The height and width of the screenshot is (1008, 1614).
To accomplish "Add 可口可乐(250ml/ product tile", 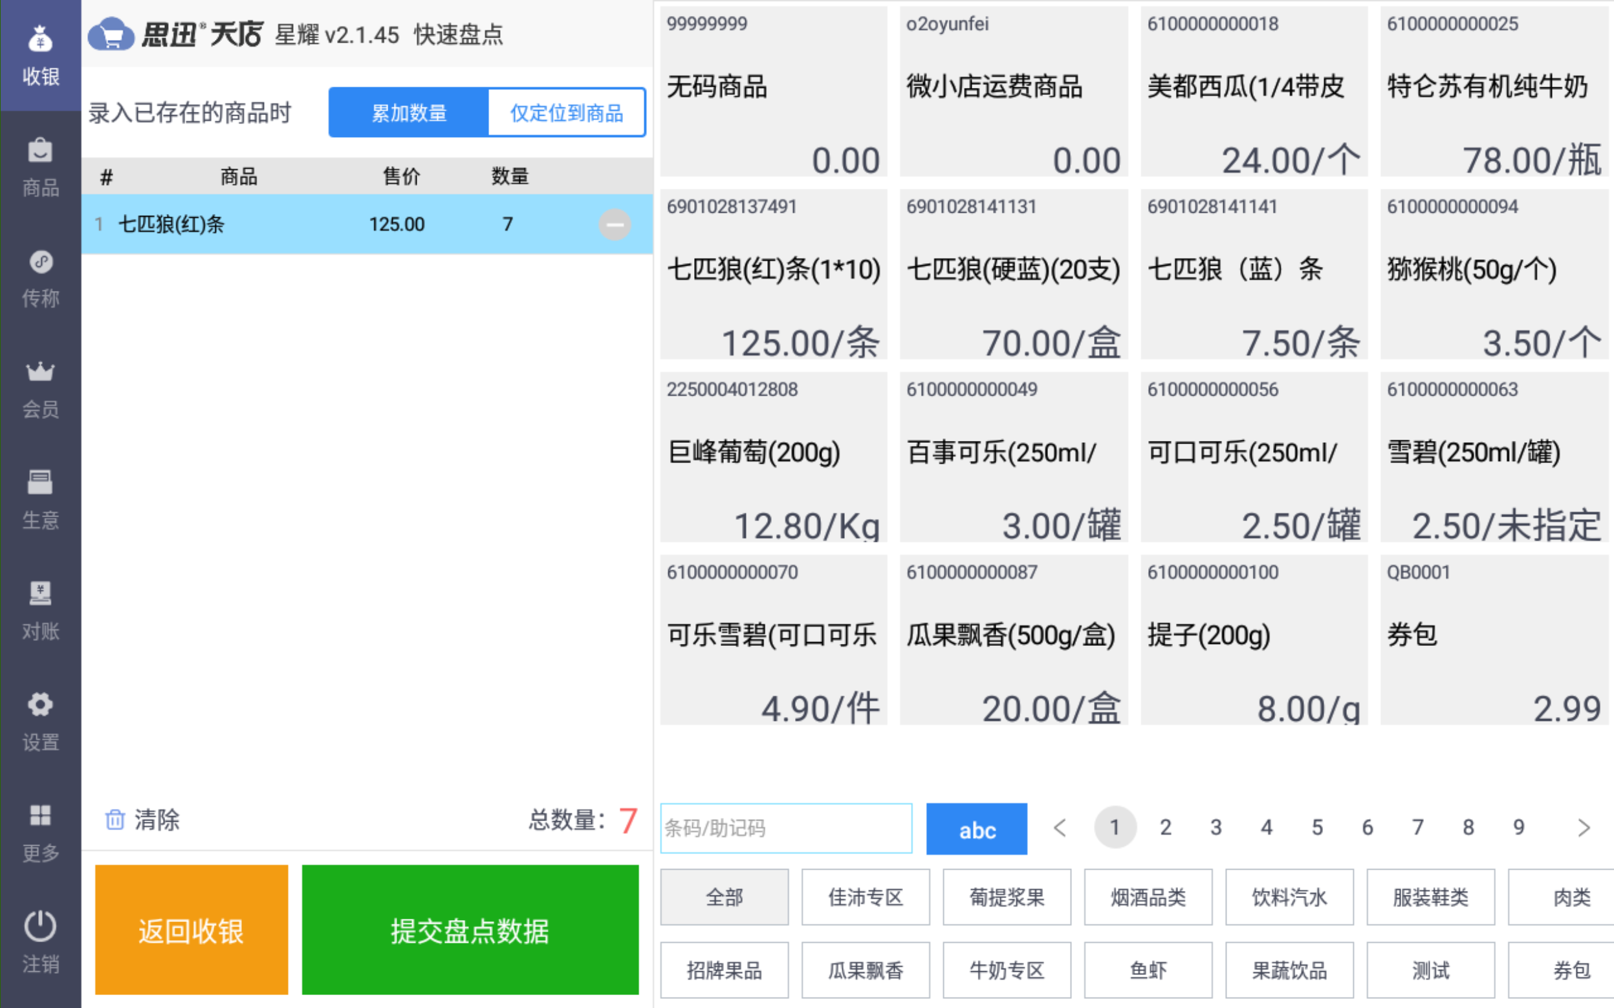I will (x=1254, y=457).
